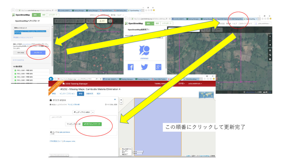Open the 編集 dropdown arrow in left OSM window
The height and width of the screenshot is (161, 286).
[x=39, y=15]
